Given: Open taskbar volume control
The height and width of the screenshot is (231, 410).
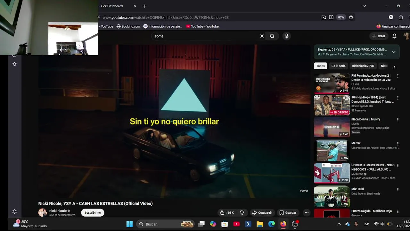Looking at the screenshot, I should point(383,224).
